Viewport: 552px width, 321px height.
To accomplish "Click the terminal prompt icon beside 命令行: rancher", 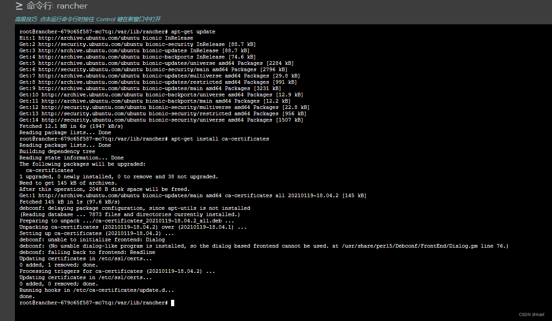I will 19,6.
